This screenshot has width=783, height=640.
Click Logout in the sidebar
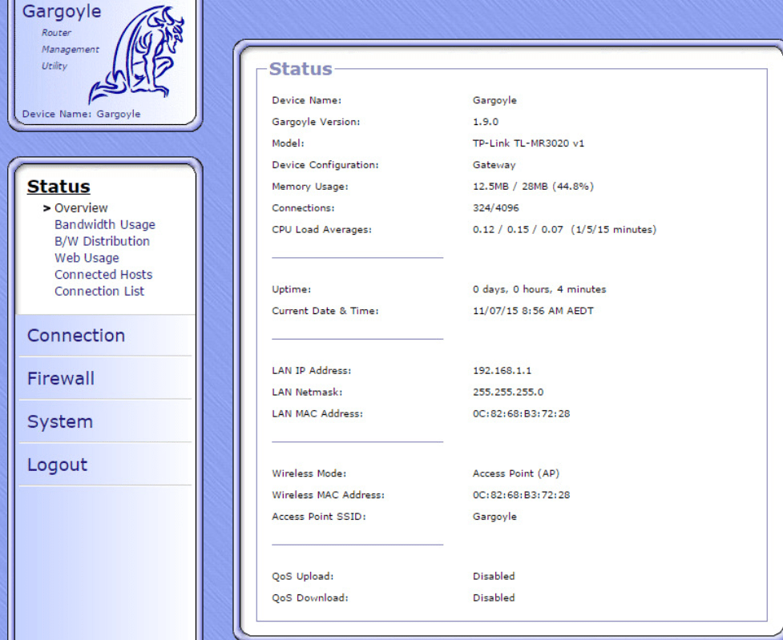tap(58, 465)
